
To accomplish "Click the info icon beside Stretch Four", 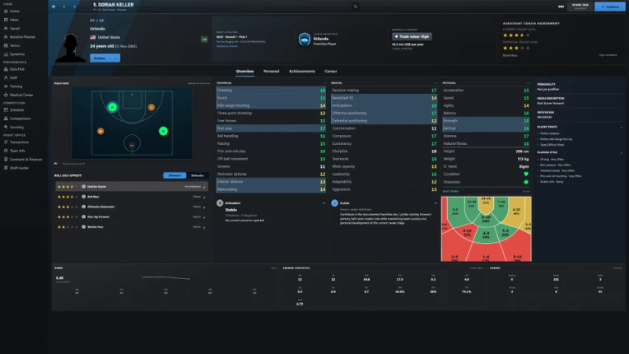I will coord(83,227).
